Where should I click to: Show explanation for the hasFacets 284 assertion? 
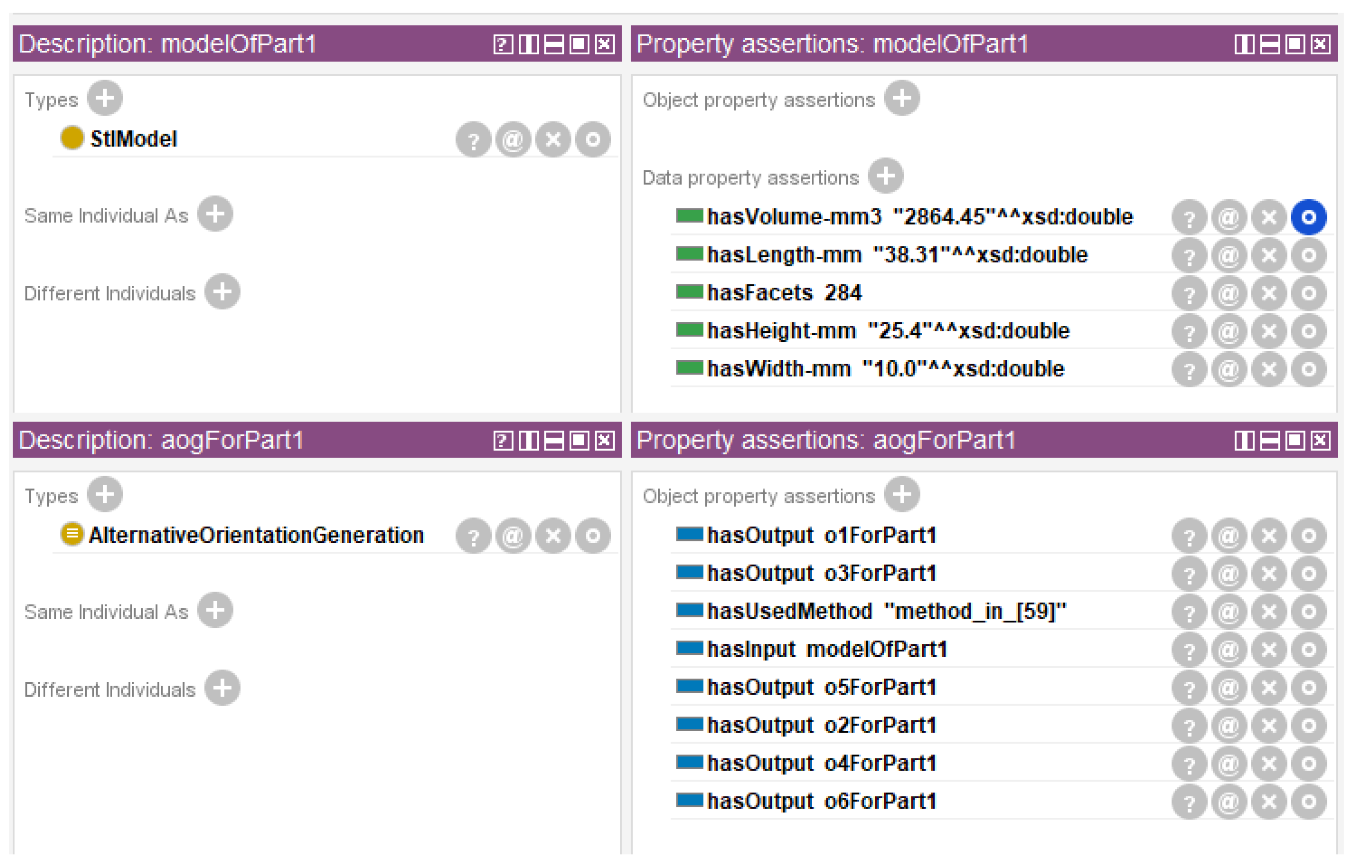coord(1189,293)
